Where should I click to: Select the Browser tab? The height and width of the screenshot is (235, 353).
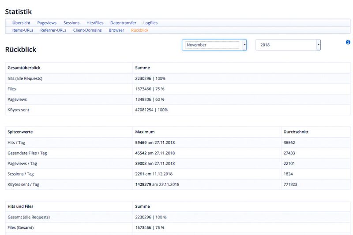116,30
